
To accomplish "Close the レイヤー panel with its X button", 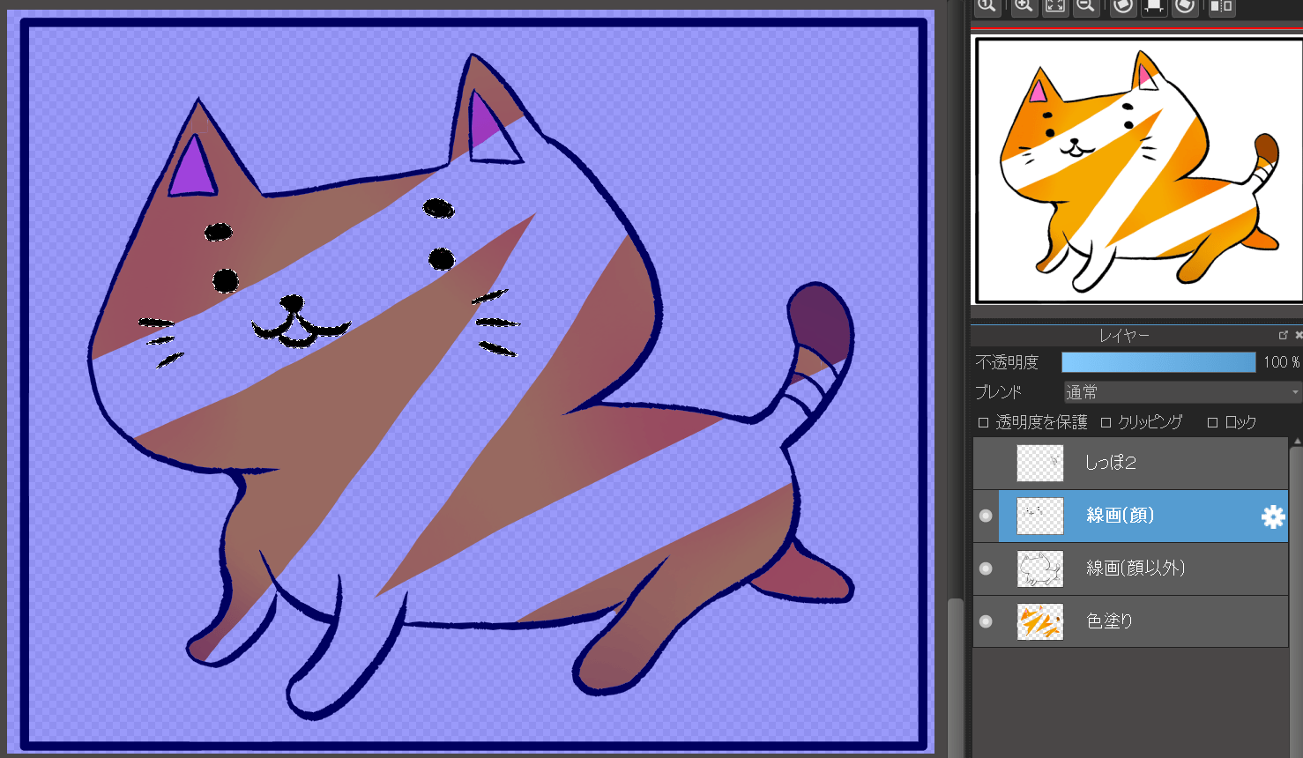I will tap(1298, 334).
